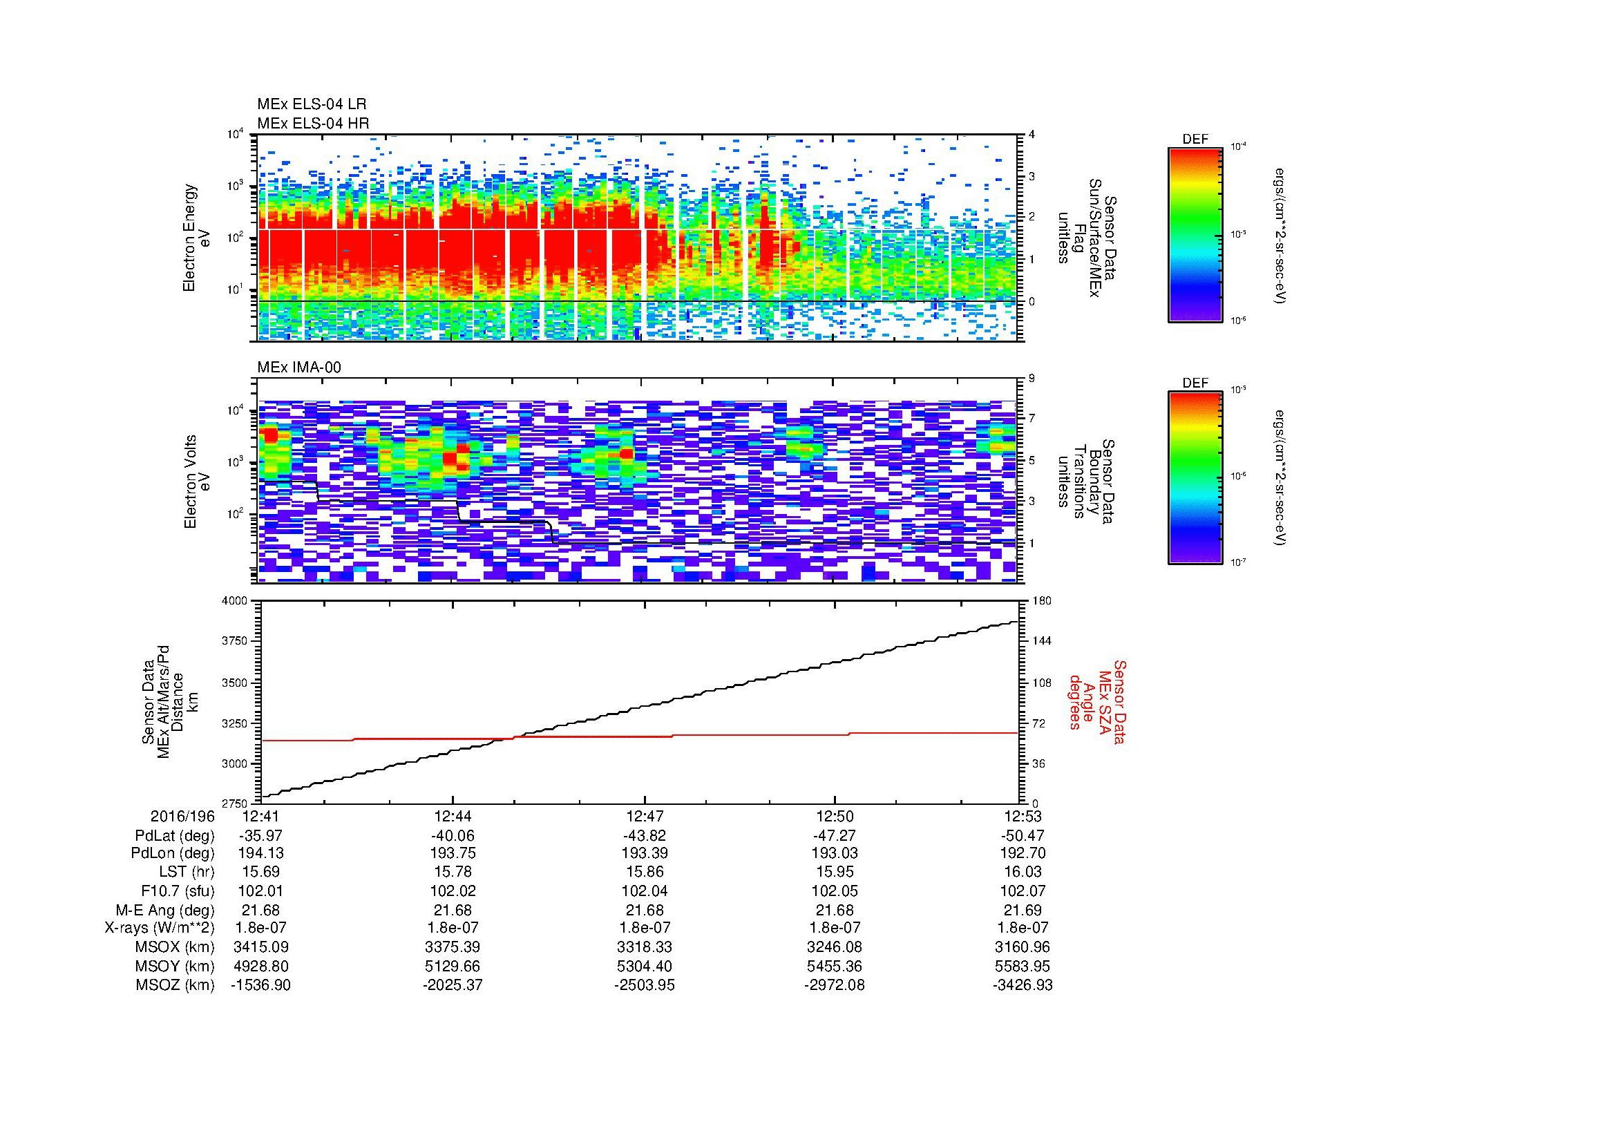Click the 180 degree SZA axis tick

[1043, 601]
